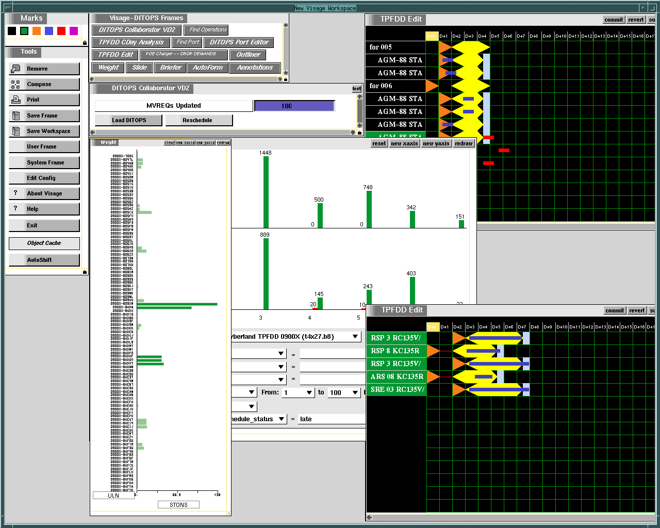Click the lock icon in Marks panel
660x528 pixels.
tap(85, 43)
